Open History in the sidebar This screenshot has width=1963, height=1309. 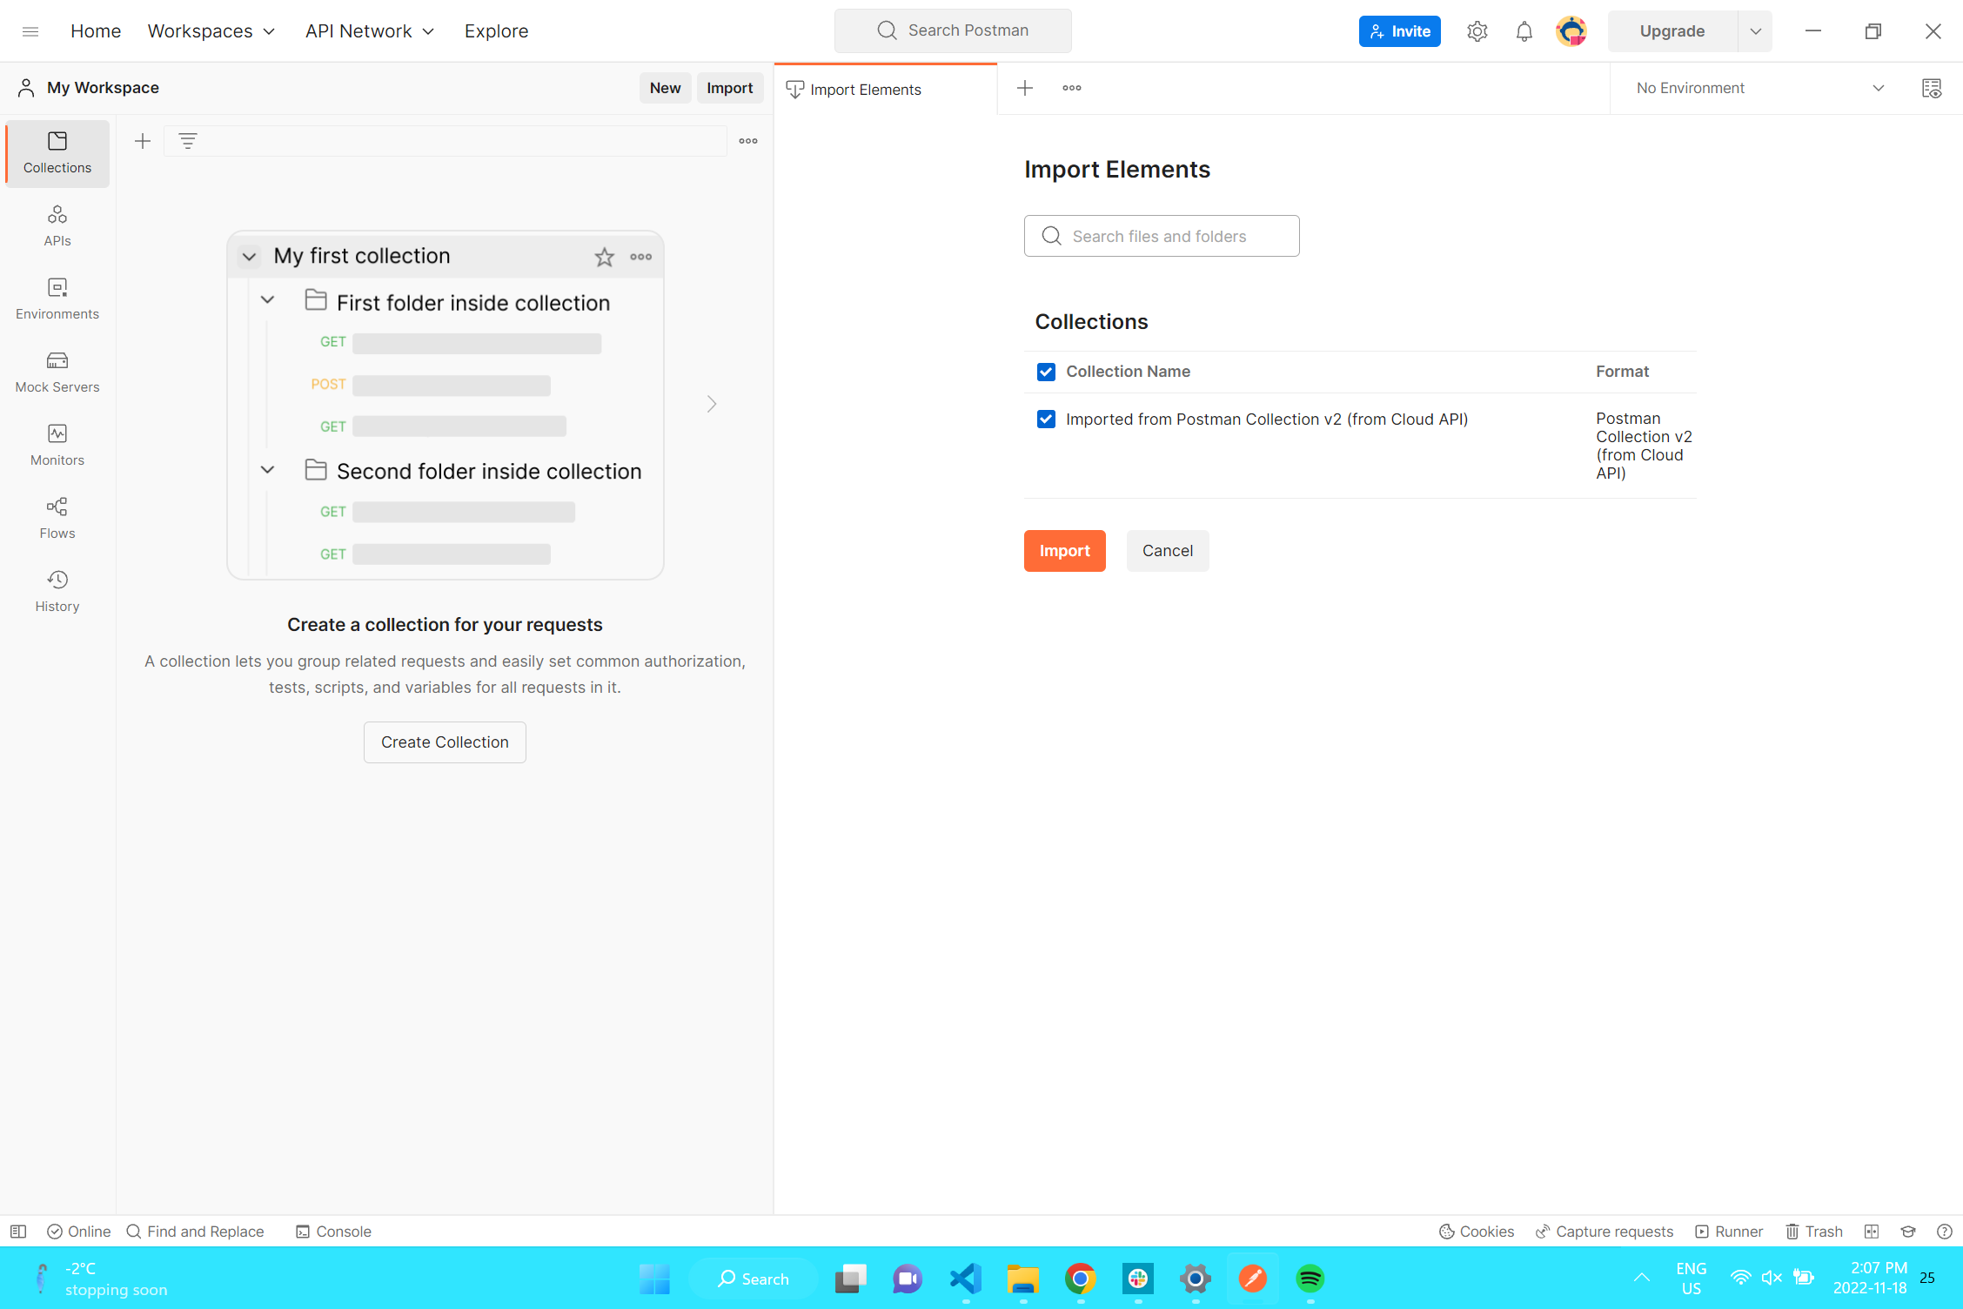point(57,591)
